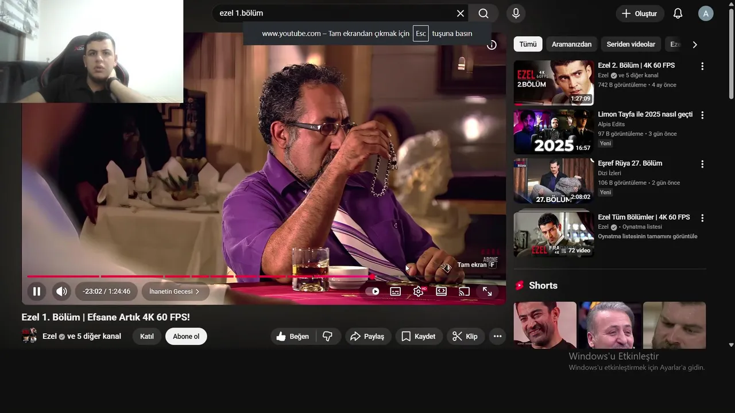
Task: Select the Tümü filter chip
Action: 528,44
